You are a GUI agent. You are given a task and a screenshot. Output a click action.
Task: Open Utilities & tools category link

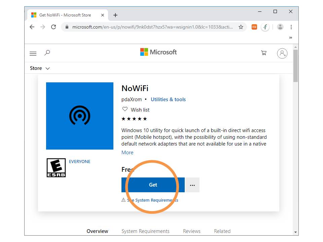pyautogui.click(x=168, y=99)
